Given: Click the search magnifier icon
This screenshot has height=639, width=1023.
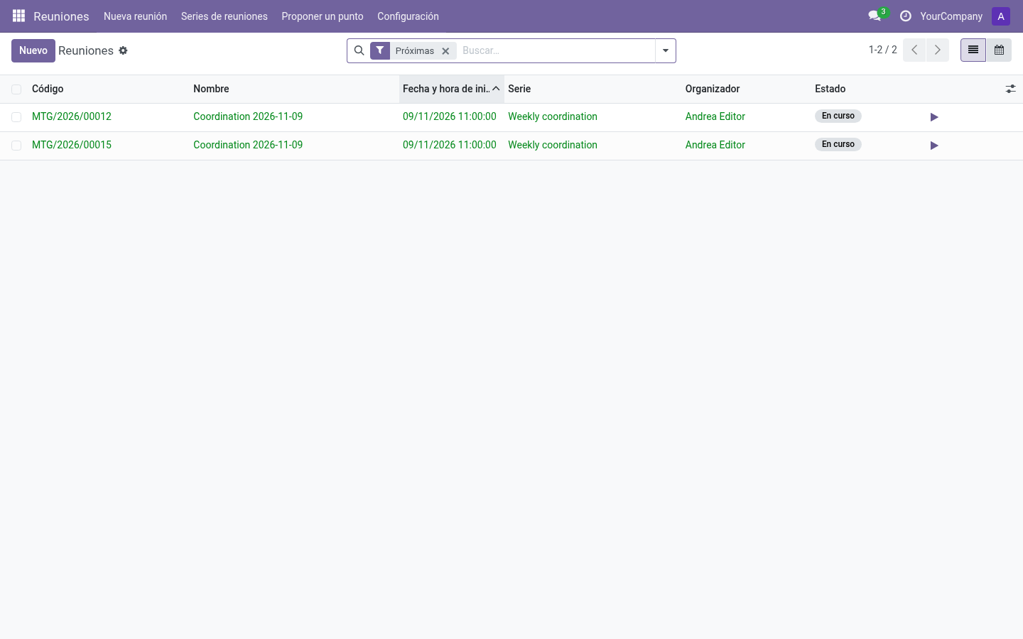Looking at the screenshot, I should pos(359,50).
